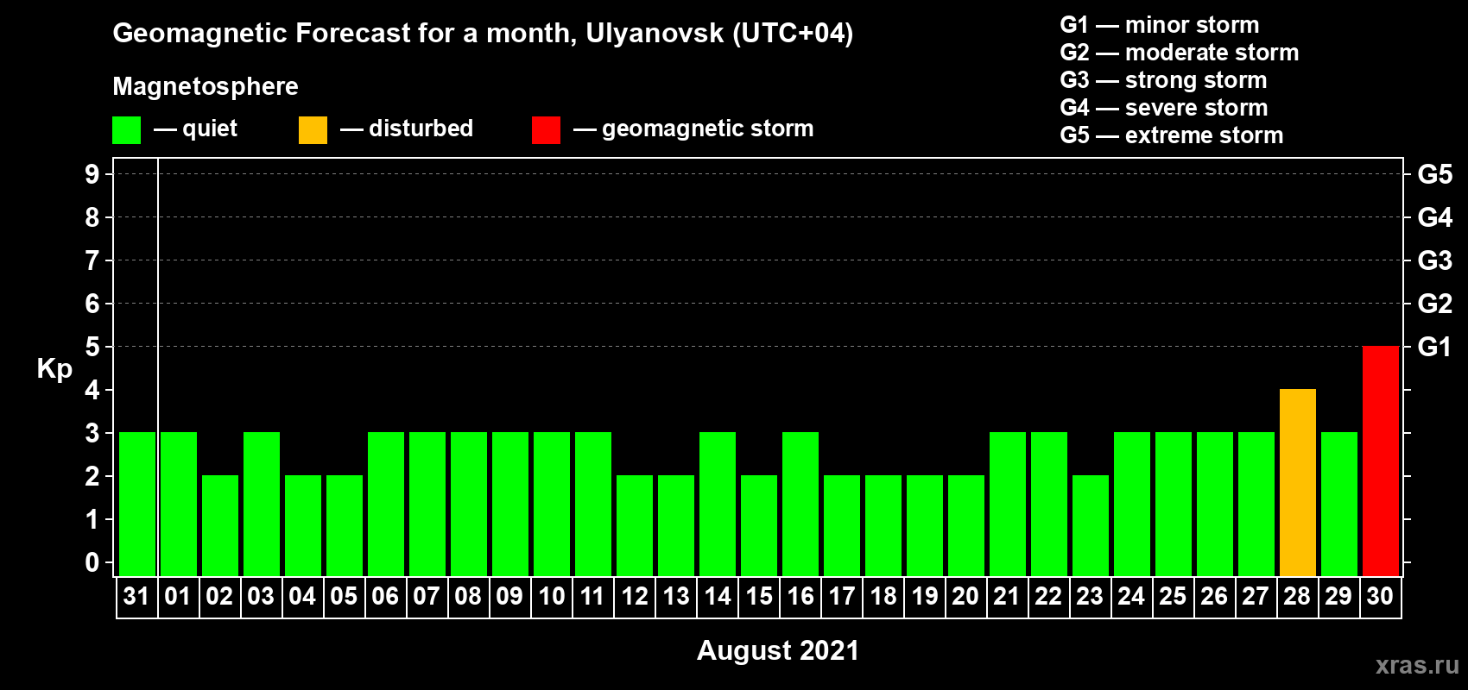1468x690 pixels.
Task: Click the G2 moderate storm legend text
Action: point(1180,53)
